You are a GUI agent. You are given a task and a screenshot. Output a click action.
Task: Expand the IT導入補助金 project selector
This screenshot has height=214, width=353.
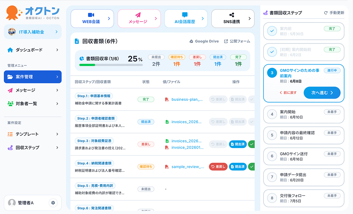[33, 32]
